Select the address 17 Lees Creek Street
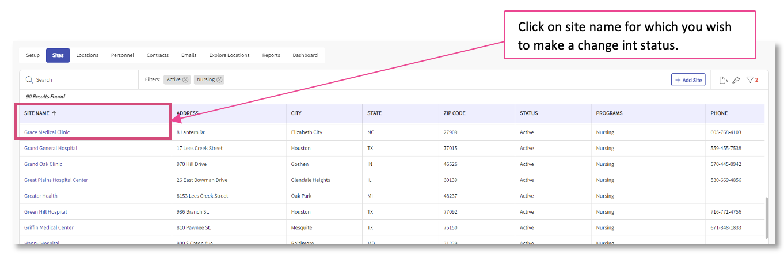Image resolution: width=784 pixels, height=258 pixels. click(x=200, y=149)
